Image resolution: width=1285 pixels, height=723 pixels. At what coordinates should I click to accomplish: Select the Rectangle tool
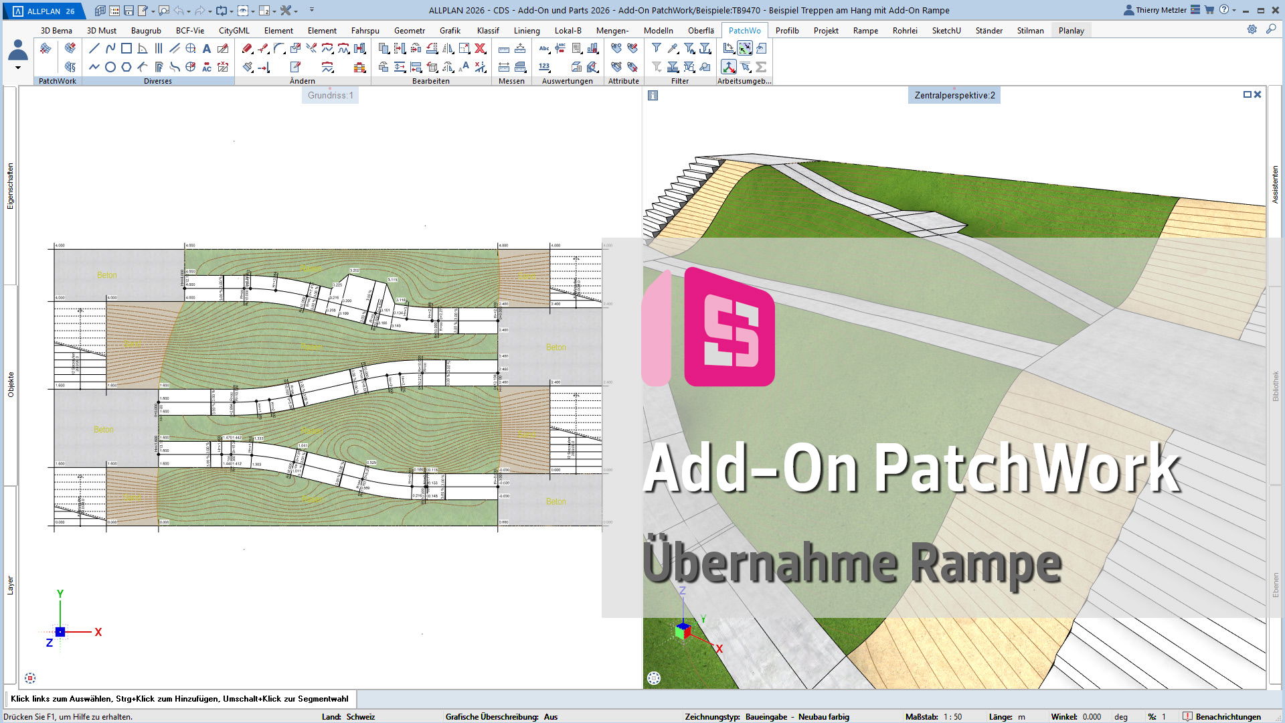click(x=126, y=48)
